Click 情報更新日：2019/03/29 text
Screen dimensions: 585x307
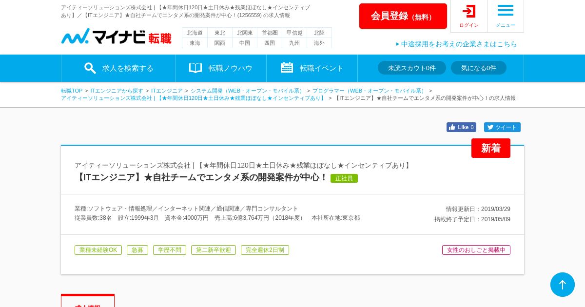click(x=478, y=209)
